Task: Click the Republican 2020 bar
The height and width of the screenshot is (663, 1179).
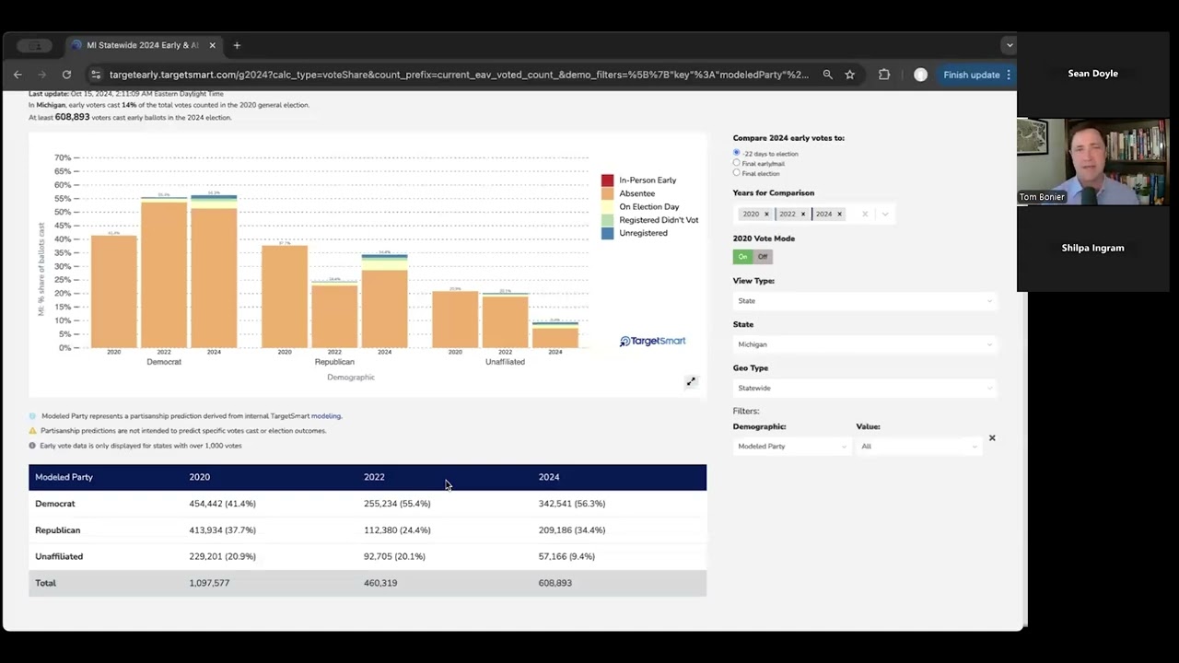Action: coord(285,297)
